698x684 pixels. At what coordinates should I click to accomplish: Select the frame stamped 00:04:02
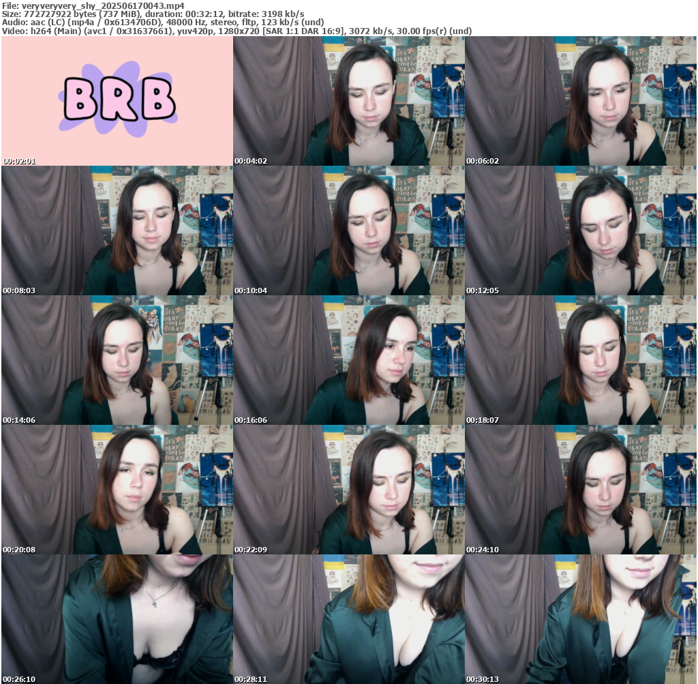coord(348,101)
